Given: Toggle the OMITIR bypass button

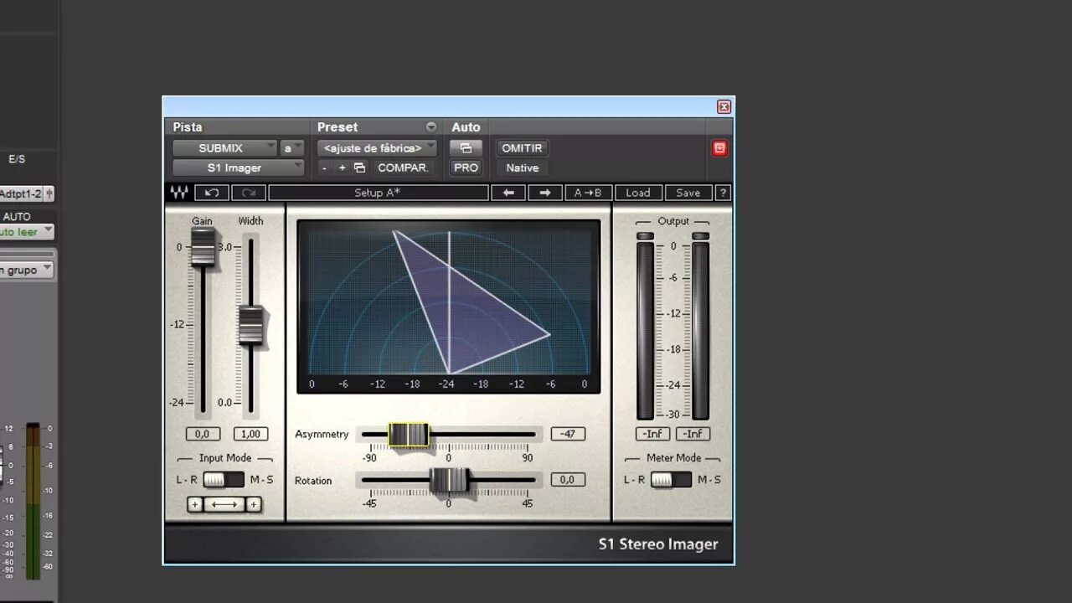Looking at the screenshot, I should tap(523, 148).
